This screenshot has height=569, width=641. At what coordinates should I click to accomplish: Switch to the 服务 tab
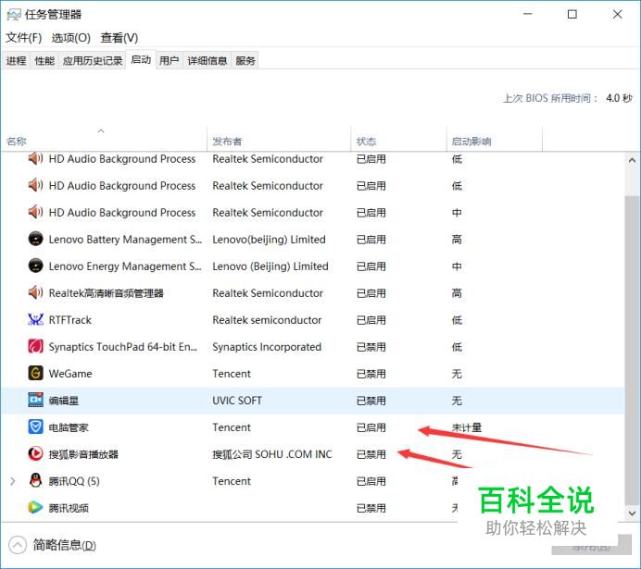(245, 61)
